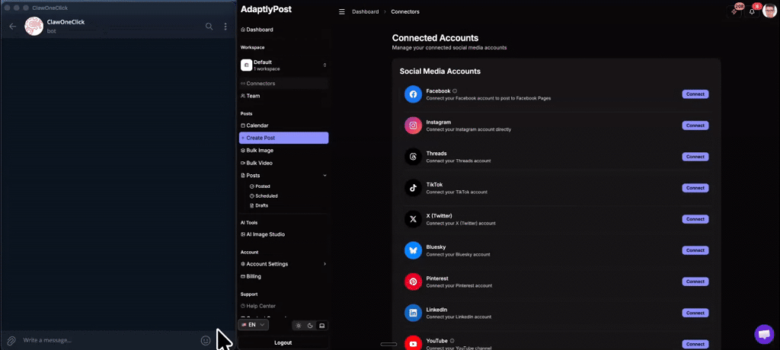This screenshot has height=350, width=780.
Task: Connect the Instagram account
Action: click(695, 126)
